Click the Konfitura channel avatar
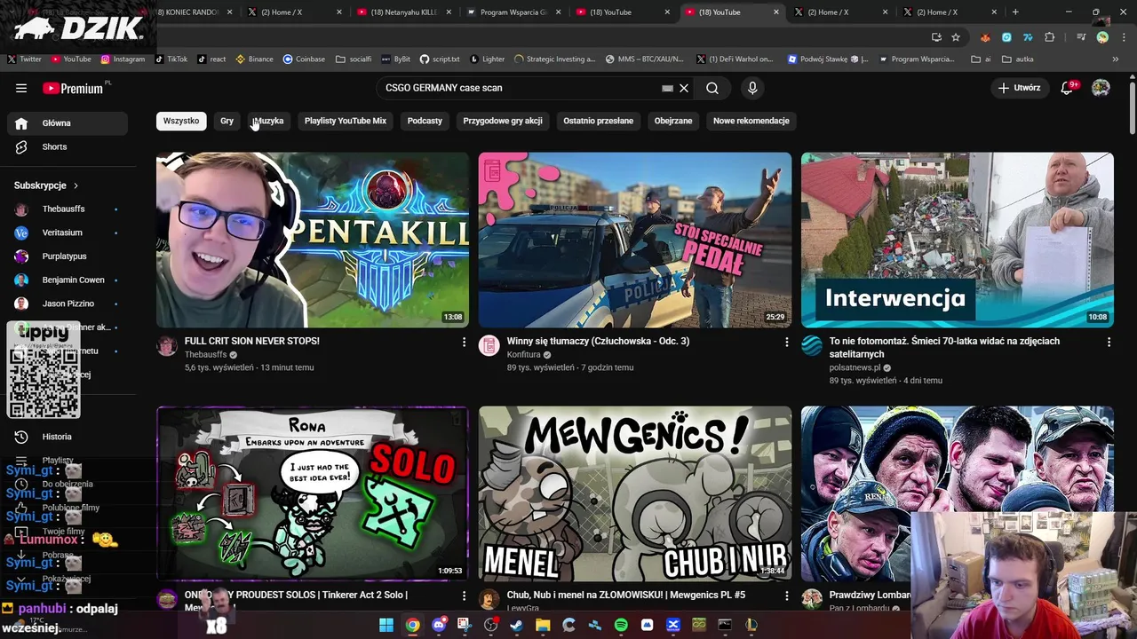The height and width of the screenshot is (639, 1137). pyautogui.click(x=489, y=346)
